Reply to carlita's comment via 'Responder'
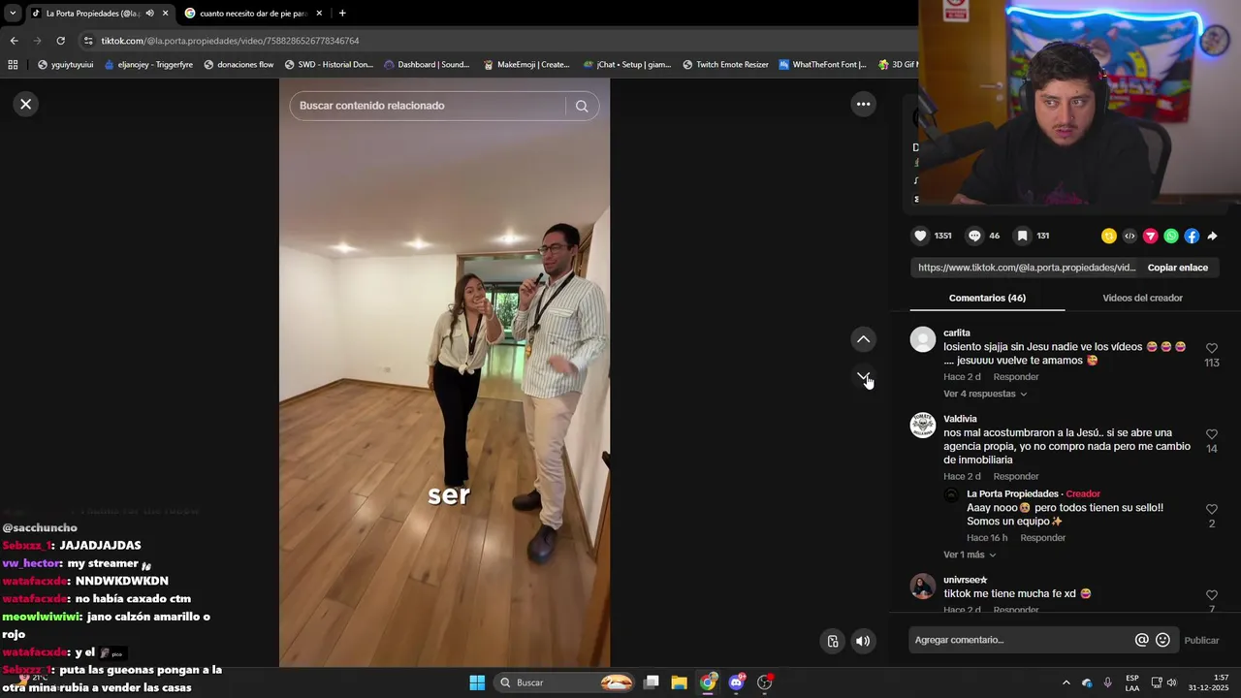 pyautogui.click(x=1015, y=377)
